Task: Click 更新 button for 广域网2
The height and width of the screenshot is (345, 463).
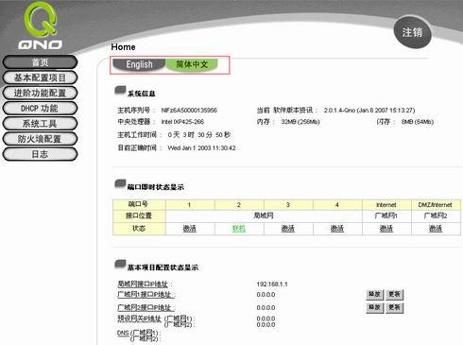Action: pos(394,307)
